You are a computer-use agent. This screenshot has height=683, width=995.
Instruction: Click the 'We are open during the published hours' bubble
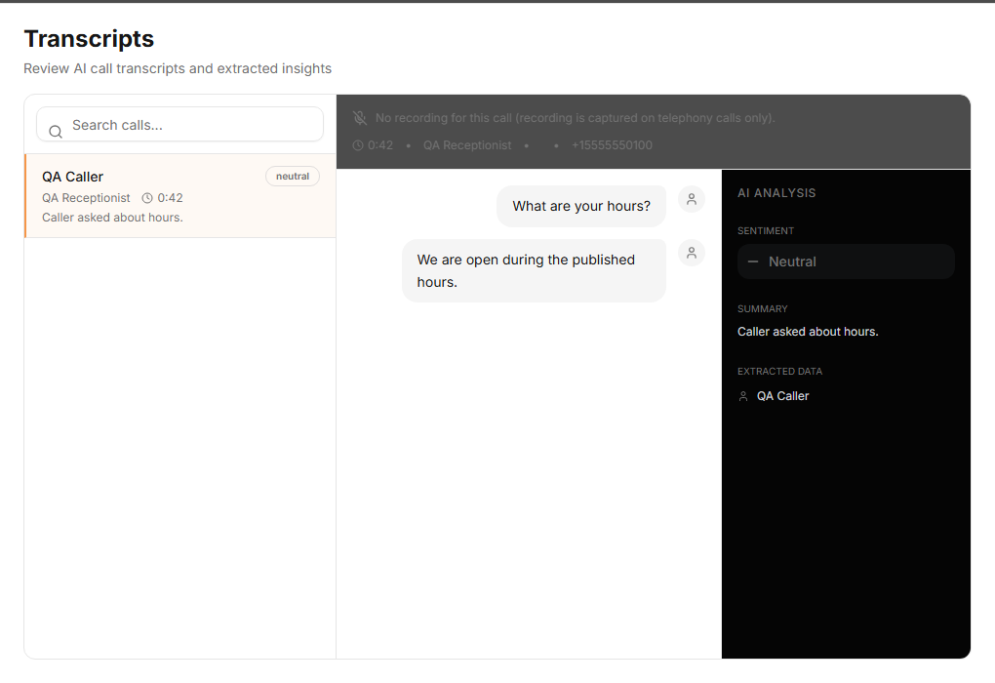(534, 271)
